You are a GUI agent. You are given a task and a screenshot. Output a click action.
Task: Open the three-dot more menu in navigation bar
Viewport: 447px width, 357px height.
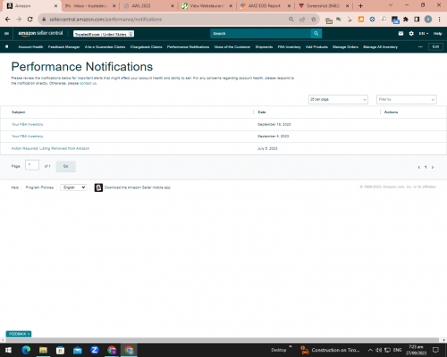420,46
